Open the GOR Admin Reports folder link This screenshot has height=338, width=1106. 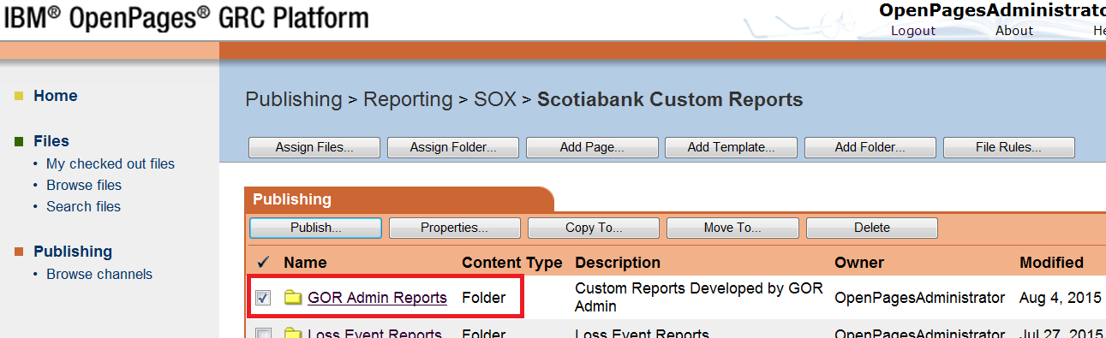tap(377, 298)
